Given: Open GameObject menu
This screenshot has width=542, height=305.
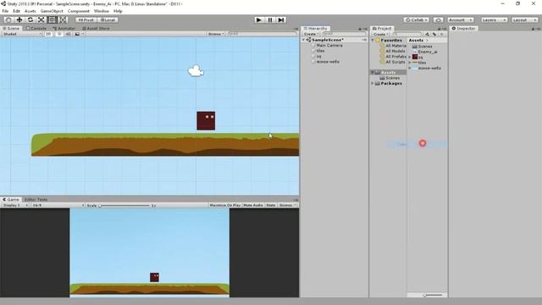Looking at the screenshot, I should click(52, 11).
